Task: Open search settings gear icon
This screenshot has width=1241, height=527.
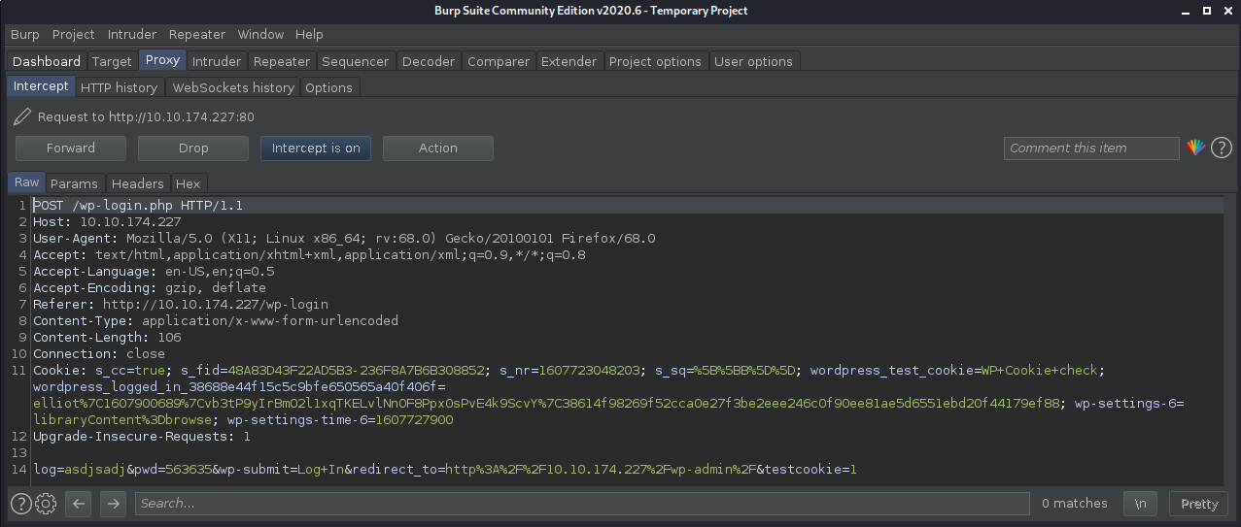Action: click(x=46, y=503)
